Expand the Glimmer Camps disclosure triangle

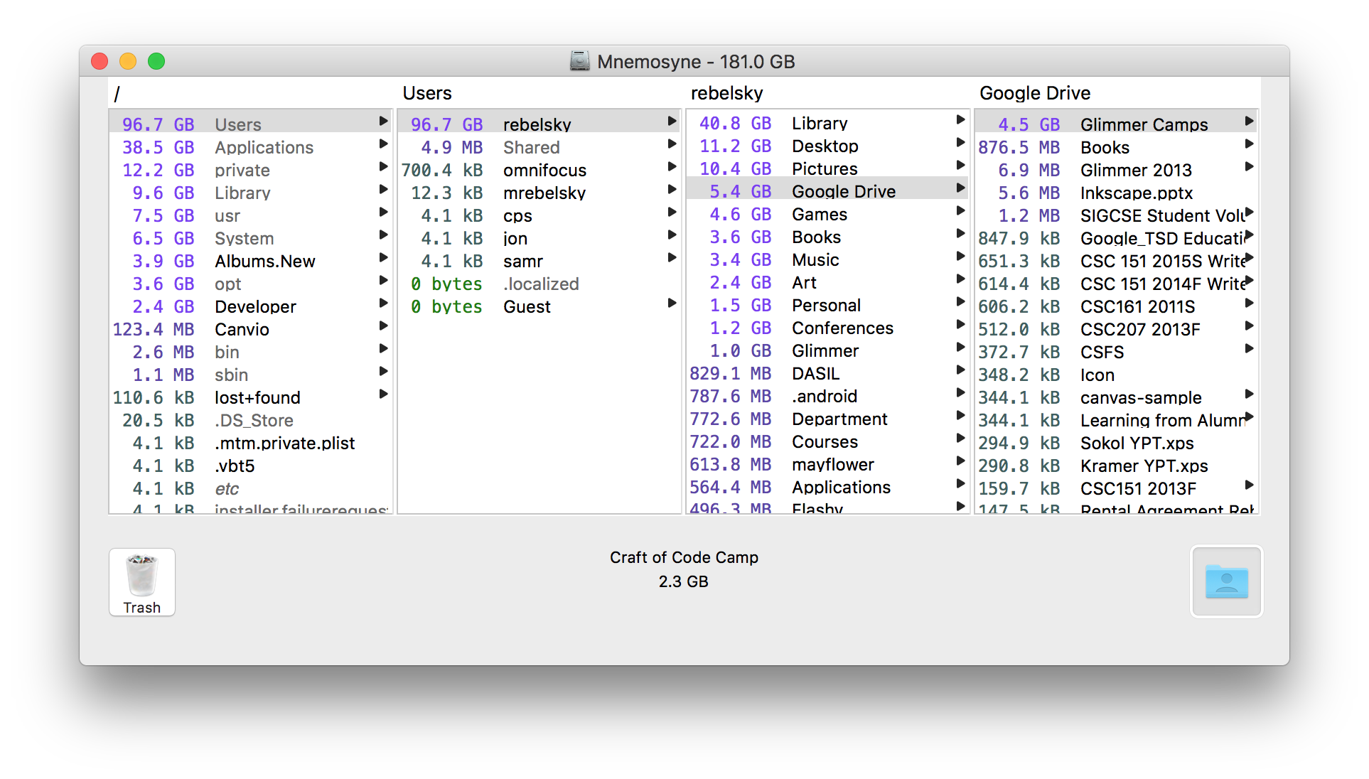click(1250, 122)
